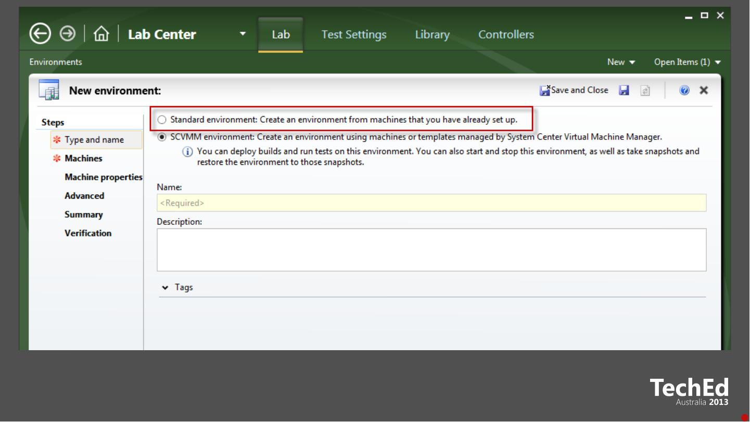Click the New environment window icon
The height and width of the screenshot is (422, 750).
pos(49,90)
